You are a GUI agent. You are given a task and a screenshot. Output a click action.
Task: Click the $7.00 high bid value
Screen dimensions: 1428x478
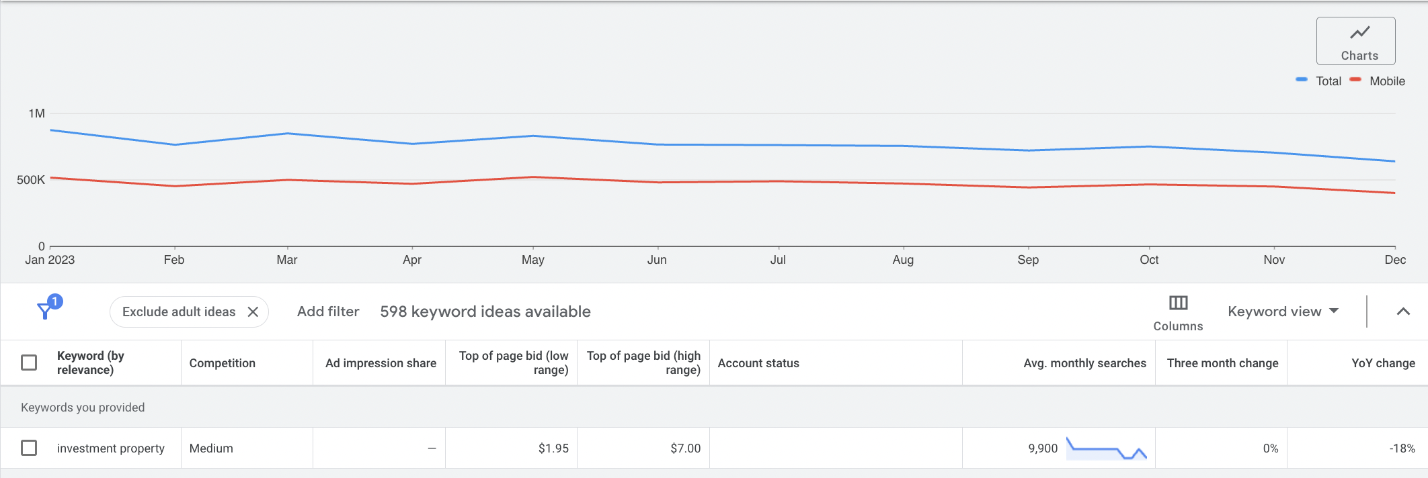(685, 448)
